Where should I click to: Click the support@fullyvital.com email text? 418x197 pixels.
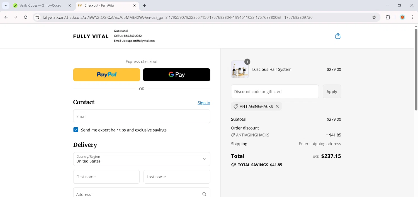point(140,41)
